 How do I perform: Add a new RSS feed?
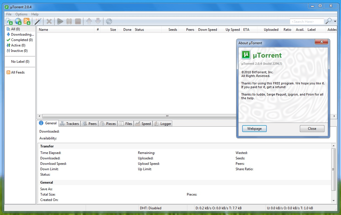[27, 21]
